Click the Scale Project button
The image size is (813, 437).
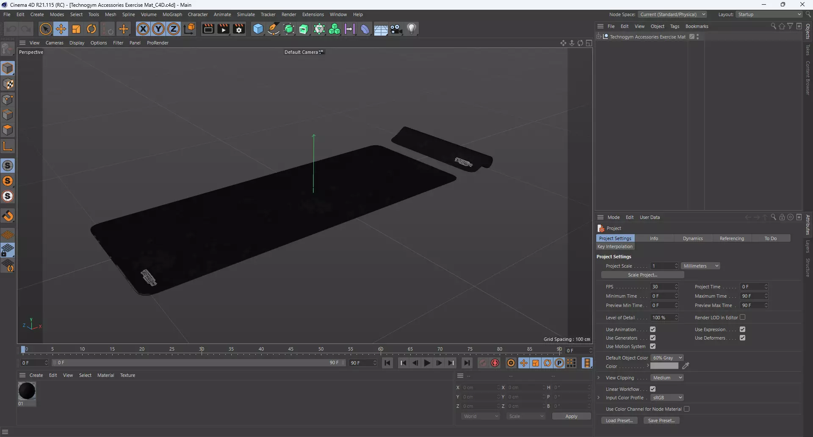click(x=642, y=275)
